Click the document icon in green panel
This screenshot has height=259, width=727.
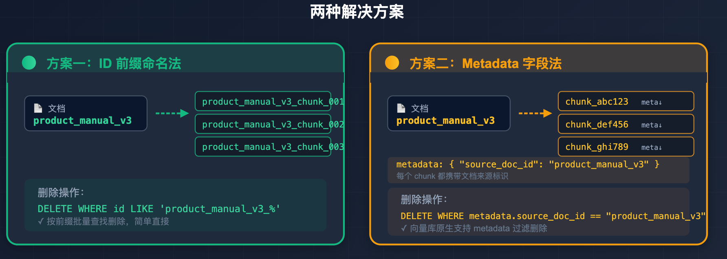coord(38,108)
